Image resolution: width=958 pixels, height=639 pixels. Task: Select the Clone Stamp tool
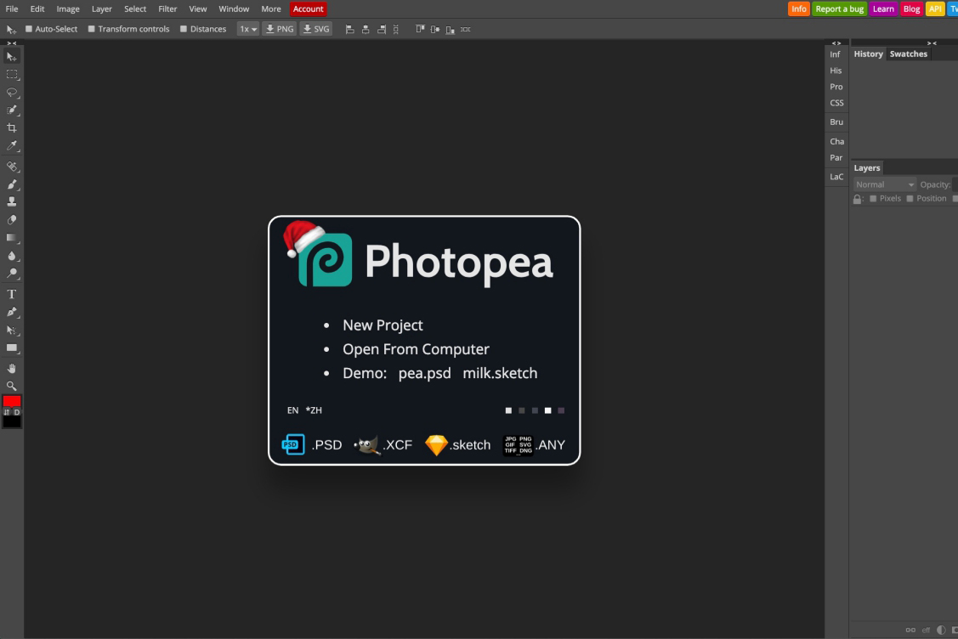pyautogui.click(x=12, y=201)
